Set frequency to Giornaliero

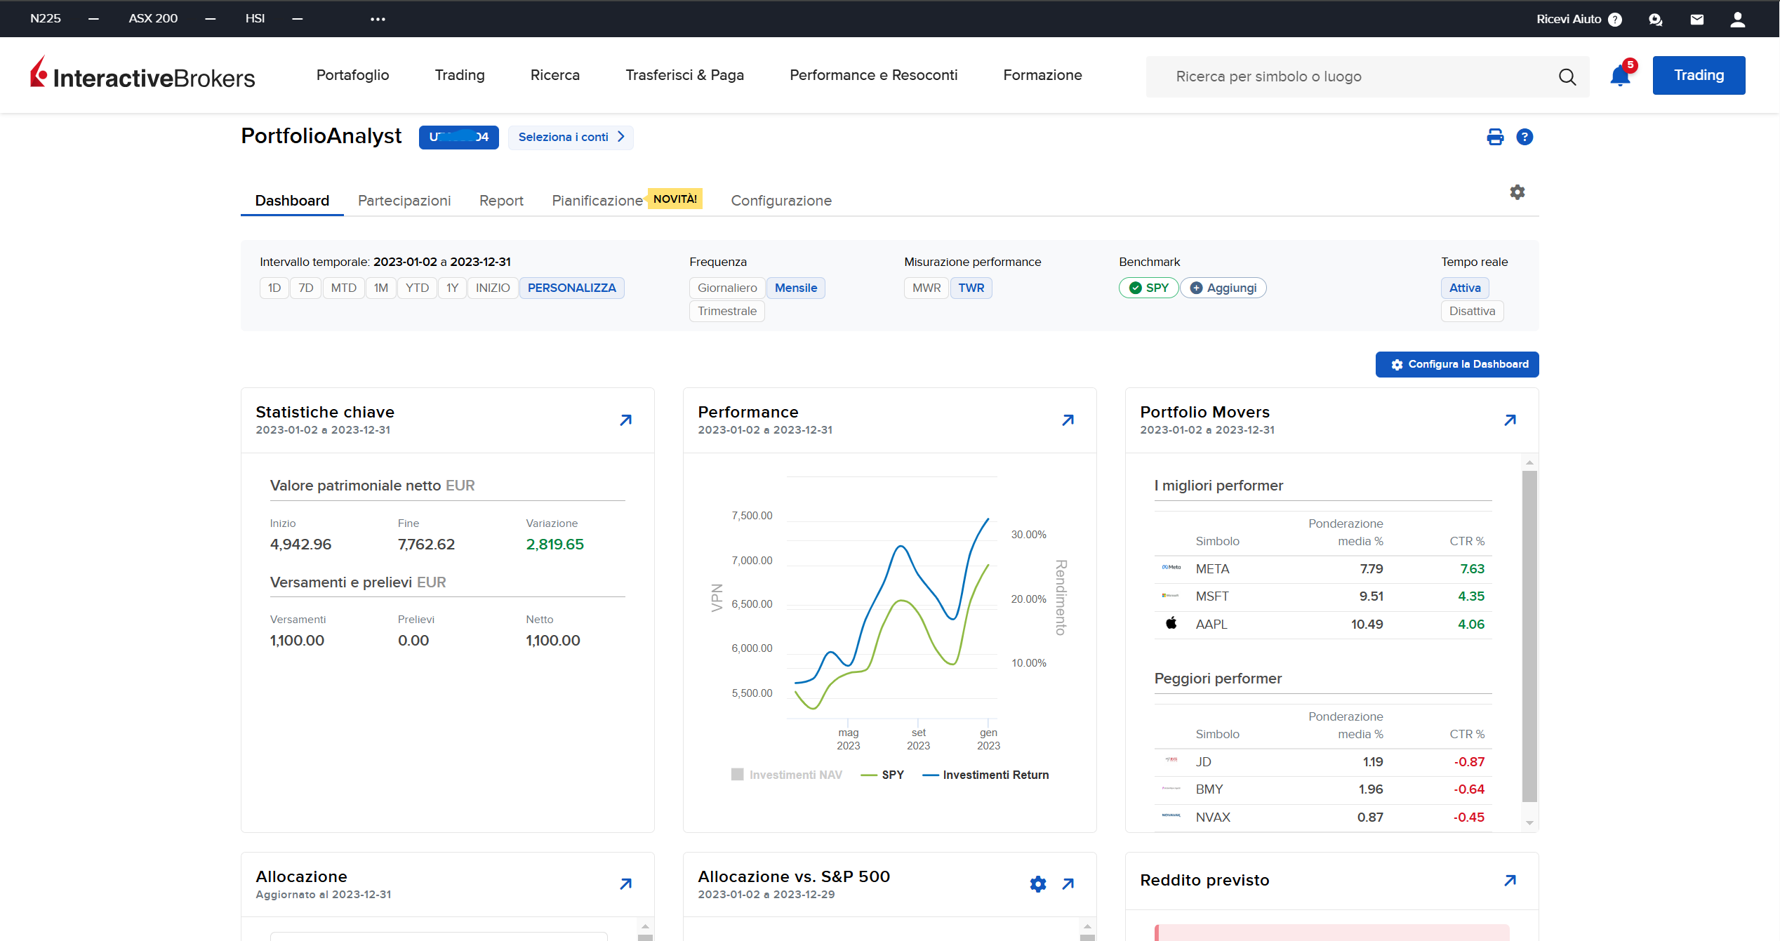pyautogui.click(x=727, y=288)
